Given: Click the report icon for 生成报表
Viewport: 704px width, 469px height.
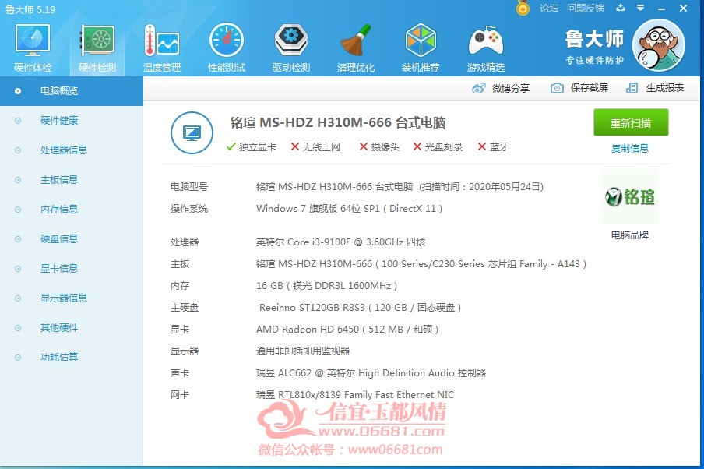Looking at the screenshot, I should pyautogui.click(x=632, y=88).
